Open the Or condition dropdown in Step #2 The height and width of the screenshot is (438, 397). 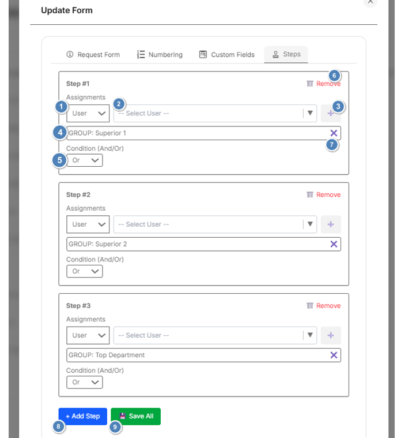[84, 271]
